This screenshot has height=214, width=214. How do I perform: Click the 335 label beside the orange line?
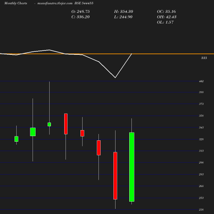[204, 58]
